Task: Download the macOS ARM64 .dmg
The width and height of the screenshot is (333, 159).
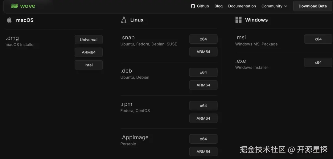Action: click(88, 52)
